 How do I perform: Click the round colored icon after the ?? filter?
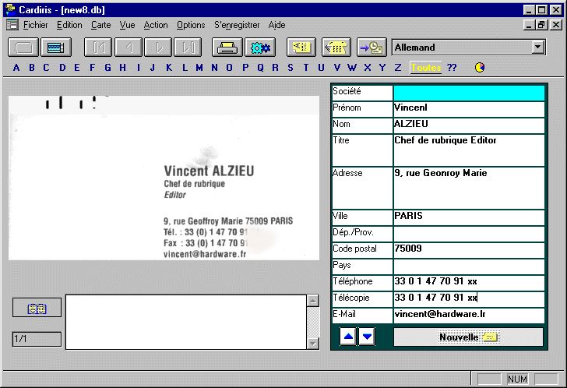point(480,67)
